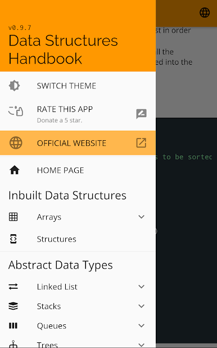Open the Arrays list item
Screen dimensions: 217x348
[x=78, y=217]
